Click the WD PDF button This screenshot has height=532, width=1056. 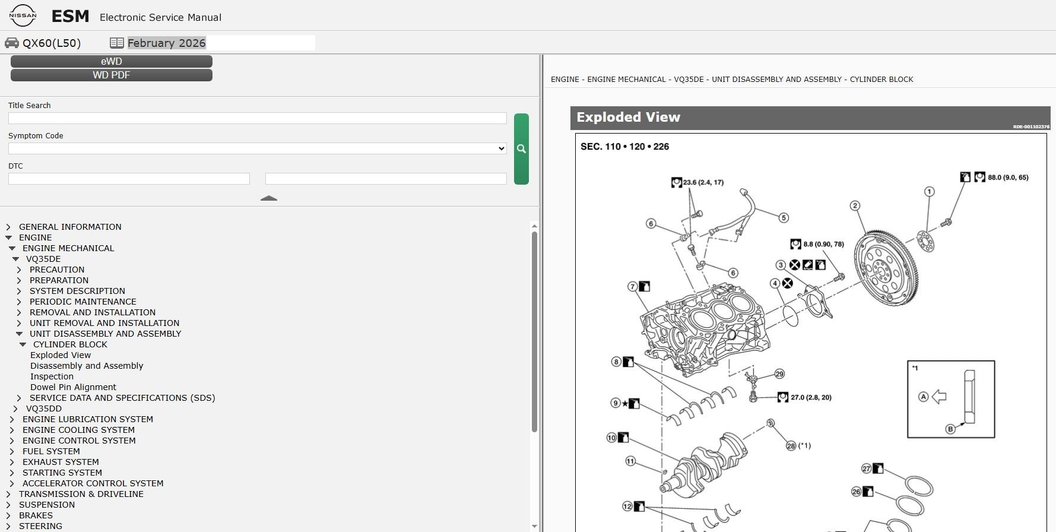111,75
